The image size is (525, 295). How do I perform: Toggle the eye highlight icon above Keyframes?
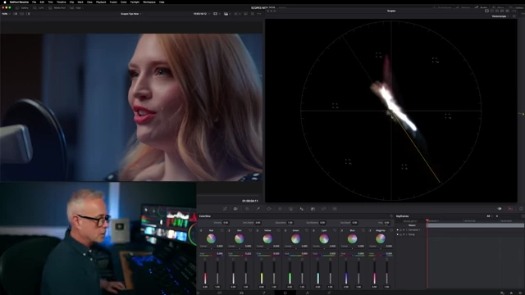[500, 209]
